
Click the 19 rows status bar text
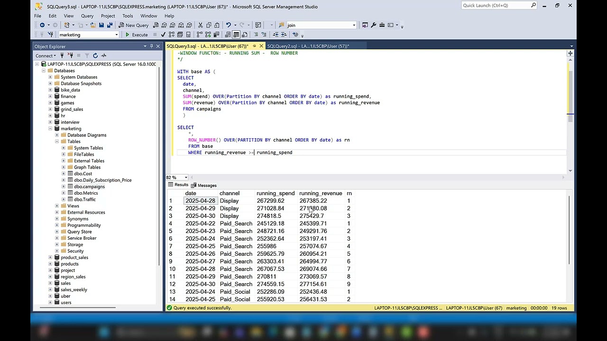[x=559, y=308]
